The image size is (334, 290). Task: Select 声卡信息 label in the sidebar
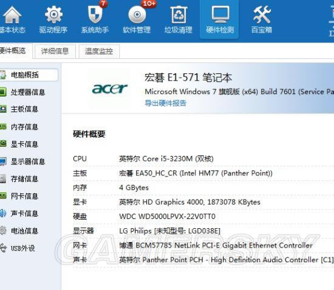point(24,214)
